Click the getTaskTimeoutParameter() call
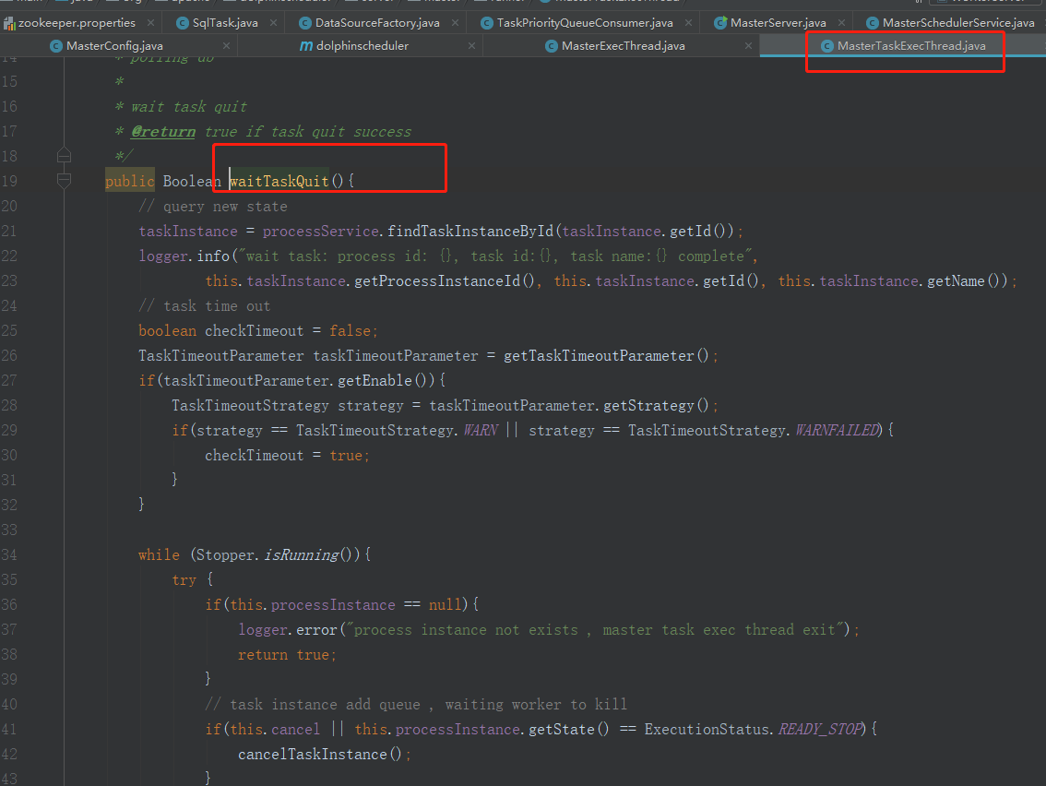 [606, 355]
